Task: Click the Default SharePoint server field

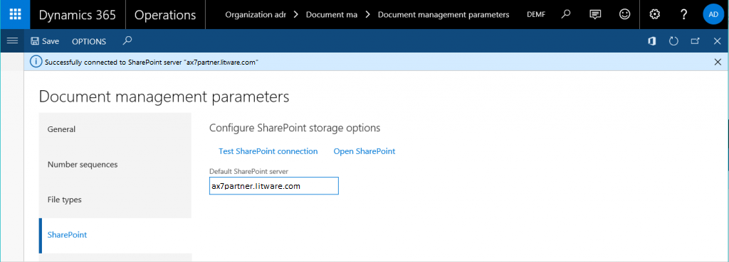Action: 274,186
